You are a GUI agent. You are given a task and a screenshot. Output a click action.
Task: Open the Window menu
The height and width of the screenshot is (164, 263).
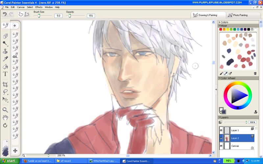point(49,7)
